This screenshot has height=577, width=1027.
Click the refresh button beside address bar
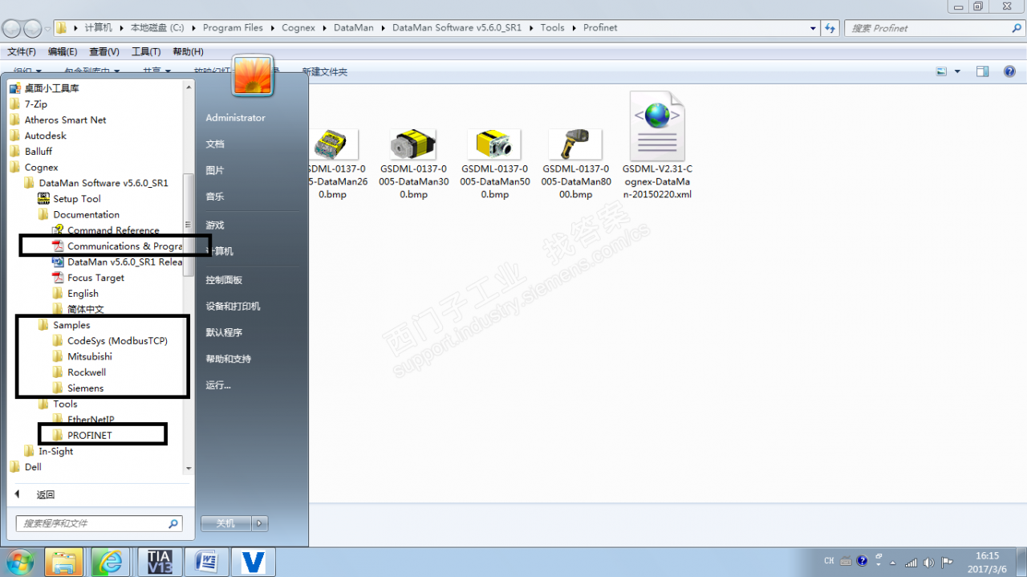(x=830, y=28)
